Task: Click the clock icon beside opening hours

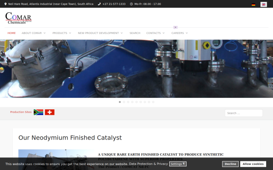Action: 131,4
